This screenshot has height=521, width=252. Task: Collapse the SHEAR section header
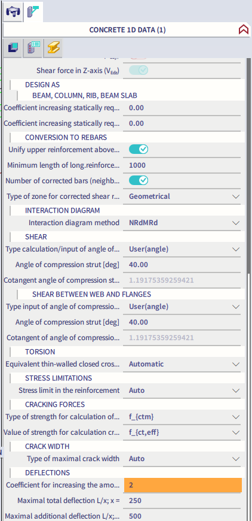click(x=36, y=237)
